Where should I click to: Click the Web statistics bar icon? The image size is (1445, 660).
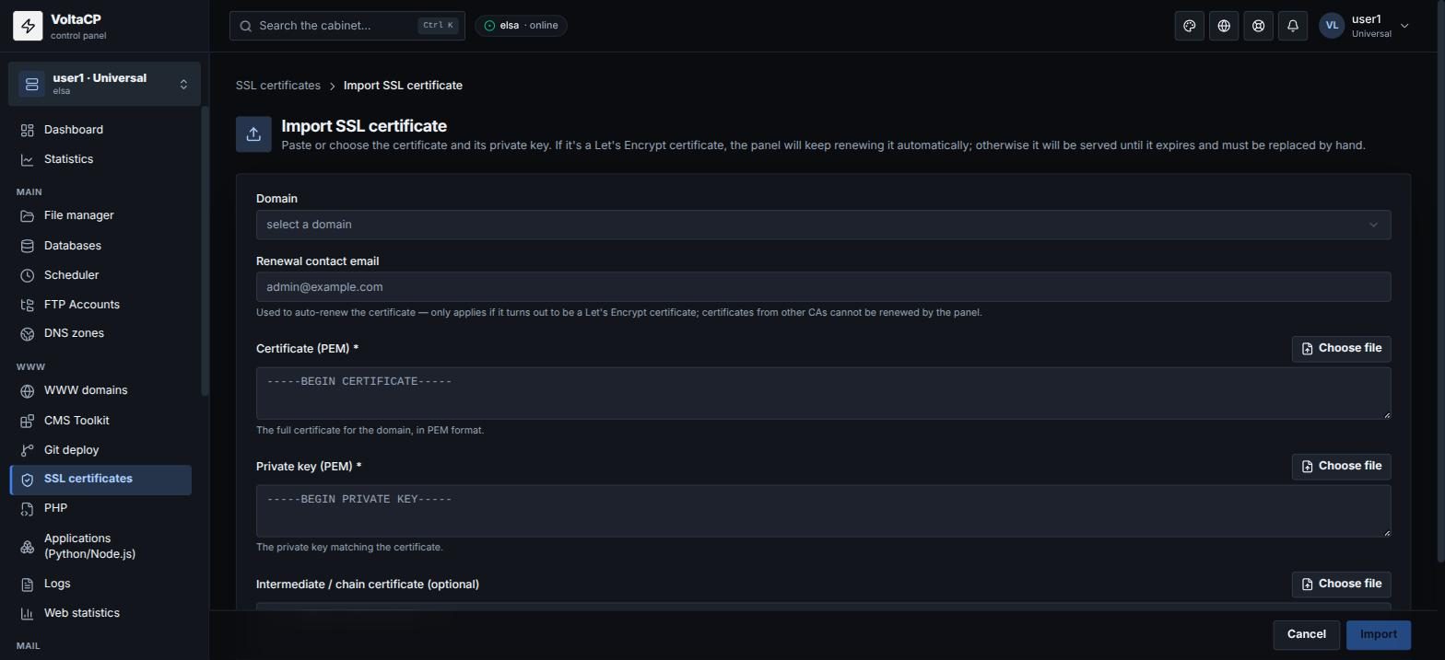(28, 613)
